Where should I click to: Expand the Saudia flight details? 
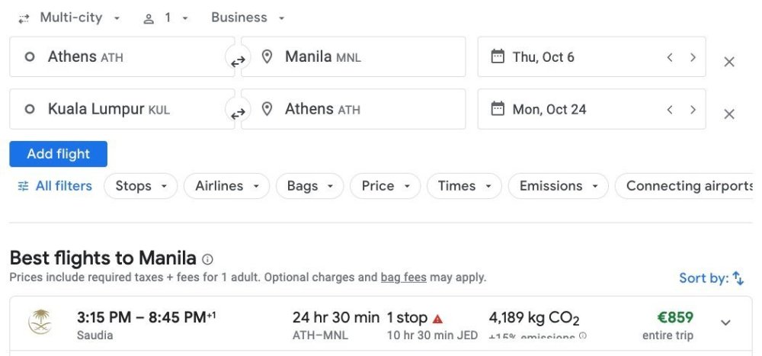[x=725, y=322]
